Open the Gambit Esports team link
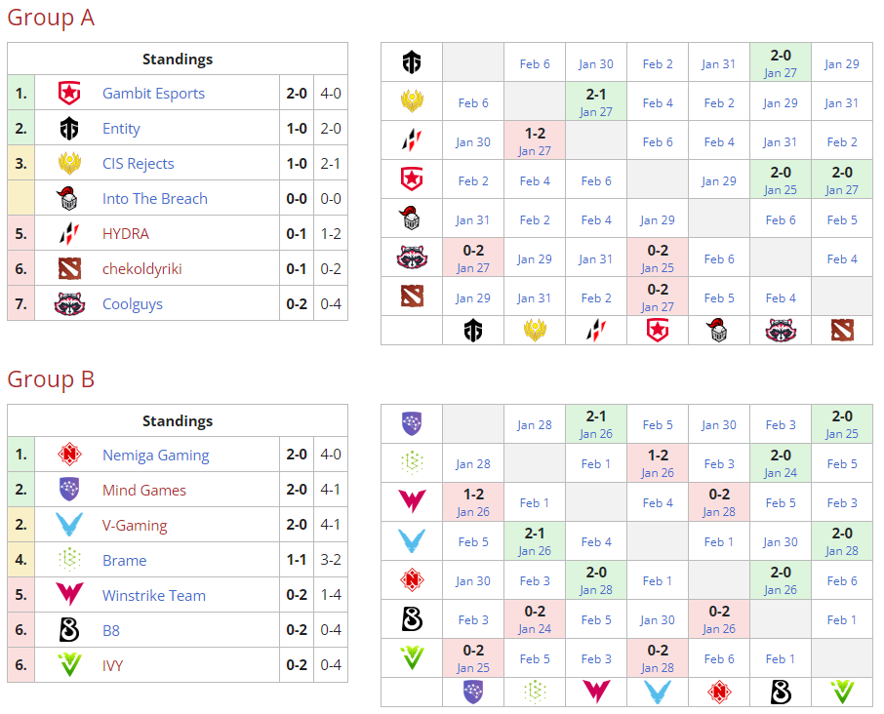This screenshot has width=884, height=714. [x=153, y=94]
